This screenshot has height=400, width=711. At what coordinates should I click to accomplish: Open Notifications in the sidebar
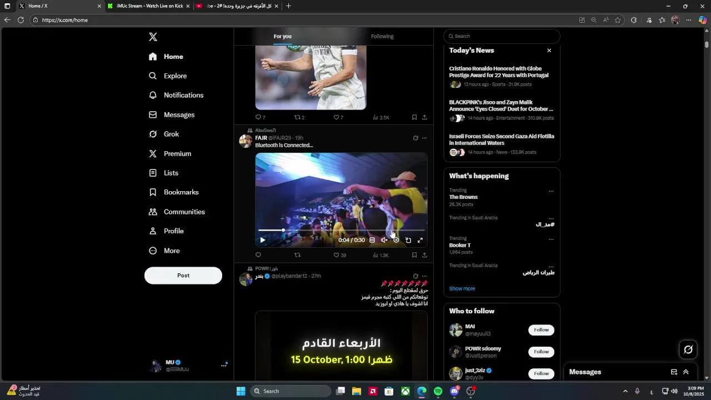click(176, 96)
